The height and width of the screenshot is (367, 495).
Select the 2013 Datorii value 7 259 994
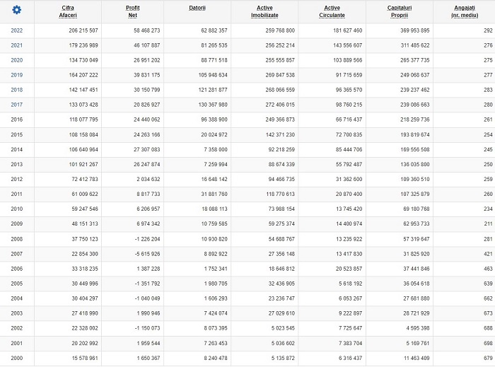[x=215, y=165]
